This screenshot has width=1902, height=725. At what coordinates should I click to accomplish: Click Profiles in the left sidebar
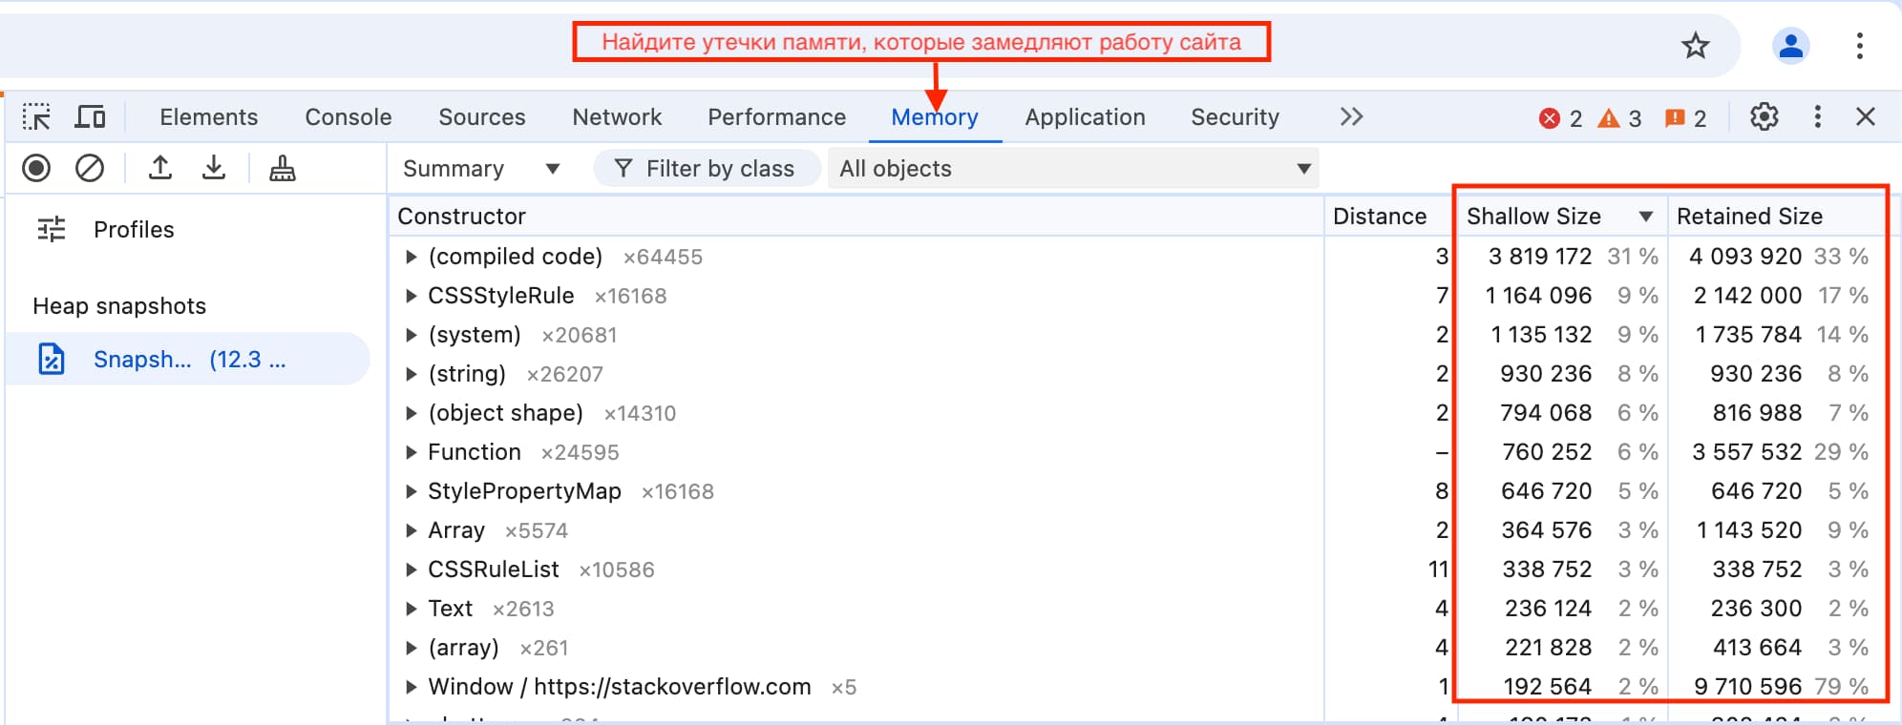133,229
